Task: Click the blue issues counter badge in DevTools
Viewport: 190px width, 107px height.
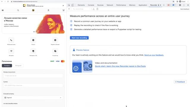Action: tap(174, 5)
